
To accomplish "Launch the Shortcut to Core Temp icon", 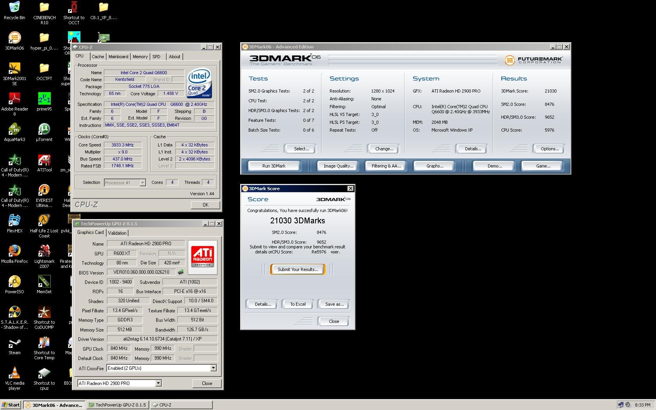I will tap(44, 348).
